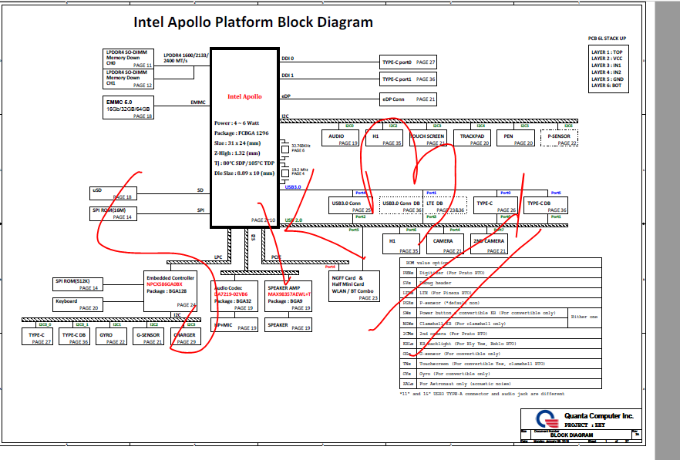
Task: Select the SPEAKER PAGE 19 block
Action: tap(288, 325)
